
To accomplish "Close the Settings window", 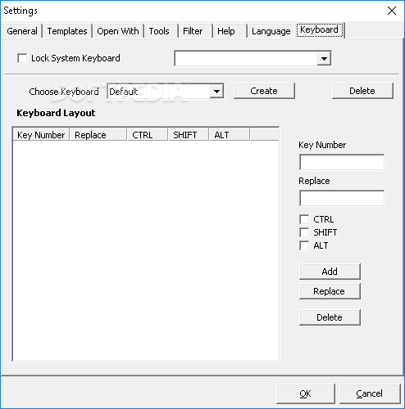I will coord(392,11).
